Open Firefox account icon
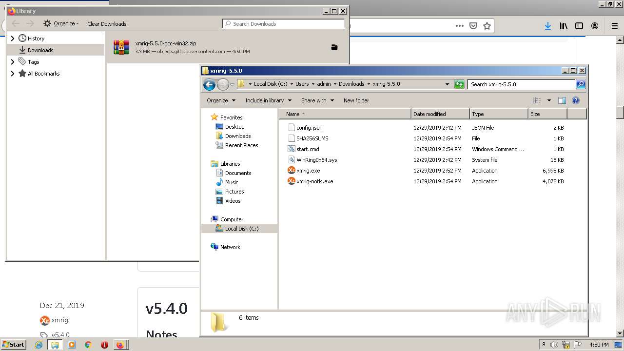 [x=595, y=26]
